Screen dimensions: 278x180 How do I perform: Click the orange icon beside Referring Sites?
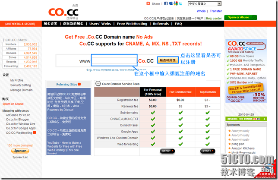point(79,84)
